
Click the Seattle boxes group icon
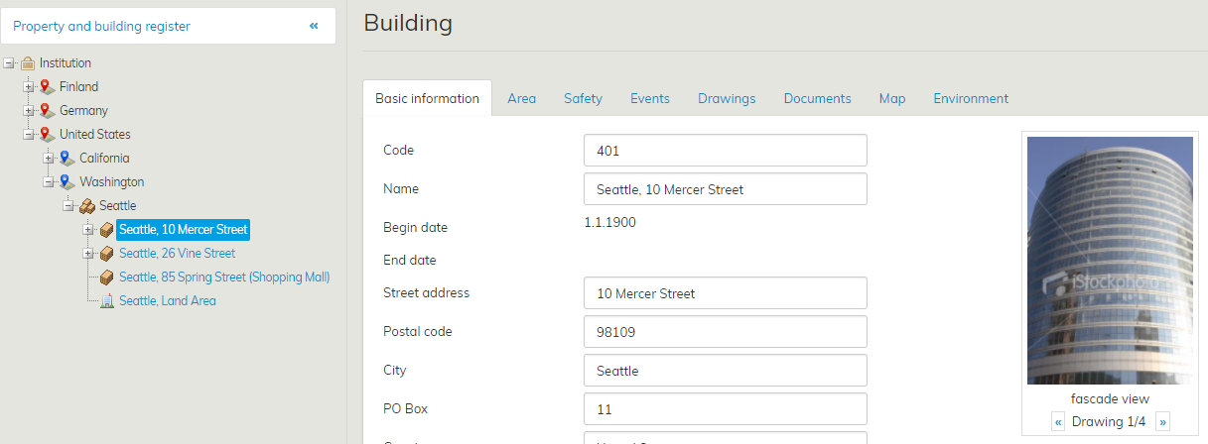tap(87, 206)
